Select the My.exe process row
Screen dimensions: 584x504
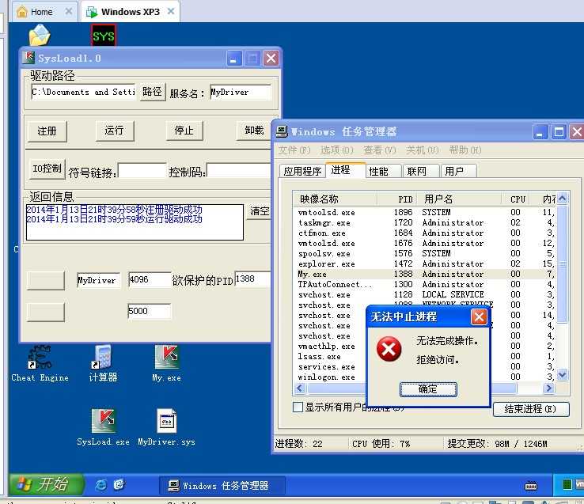click(x=425, y=275)
